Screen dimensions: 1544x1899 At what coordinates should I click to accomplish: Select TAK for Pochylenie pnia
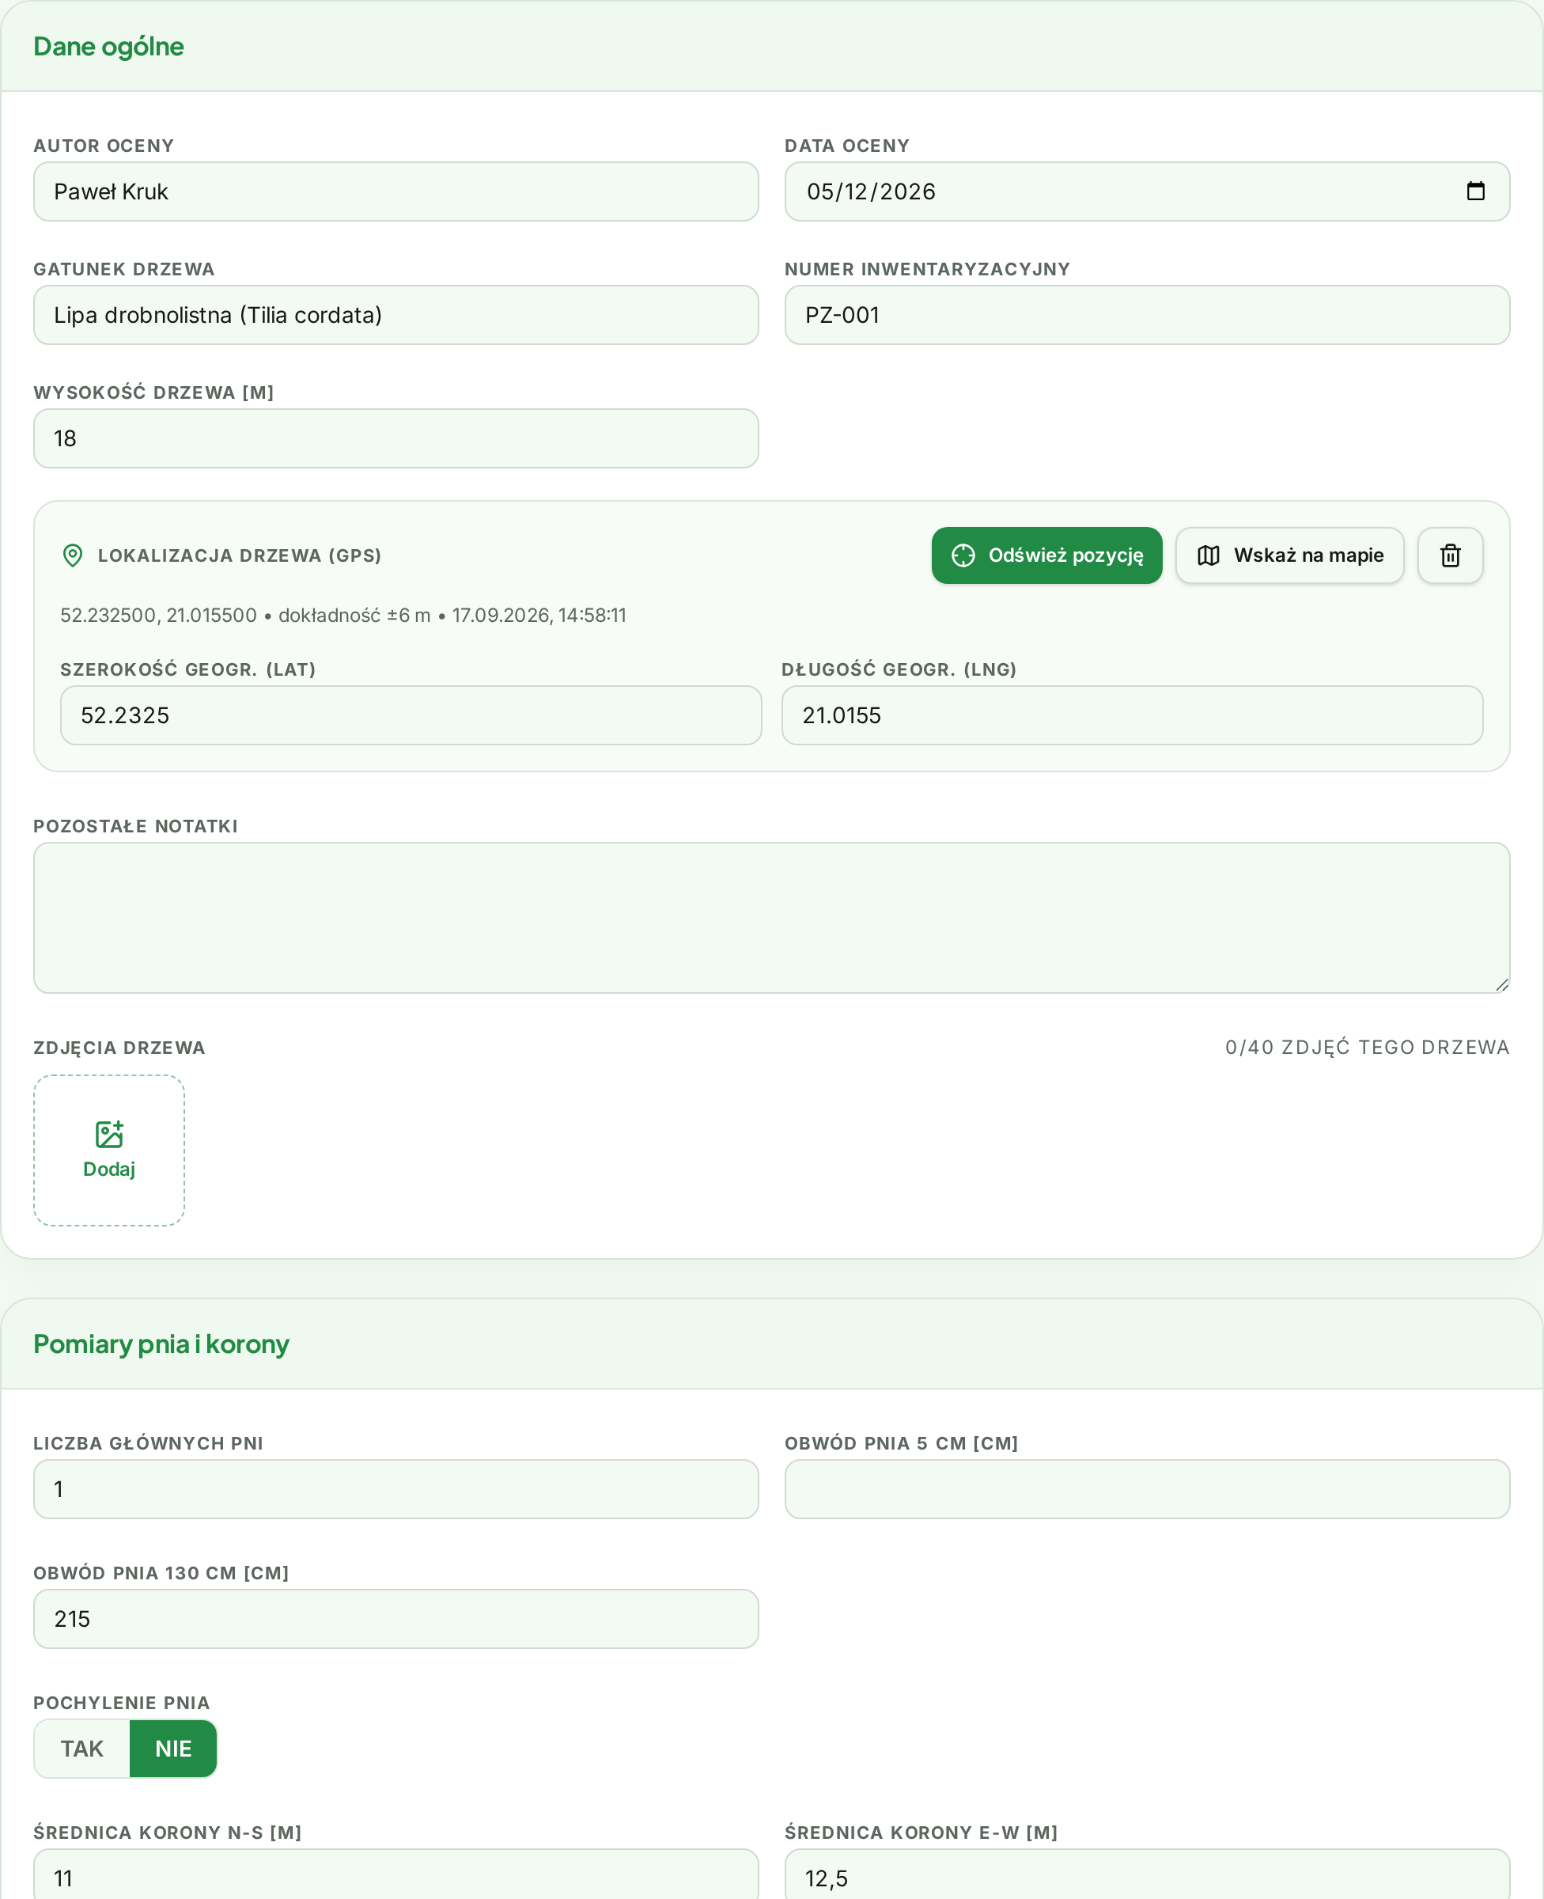81,1748
